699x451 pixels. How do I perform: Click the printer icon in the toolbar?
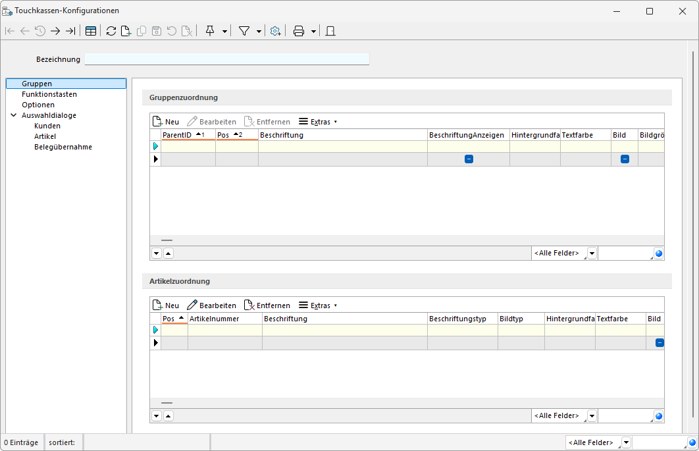299,31
